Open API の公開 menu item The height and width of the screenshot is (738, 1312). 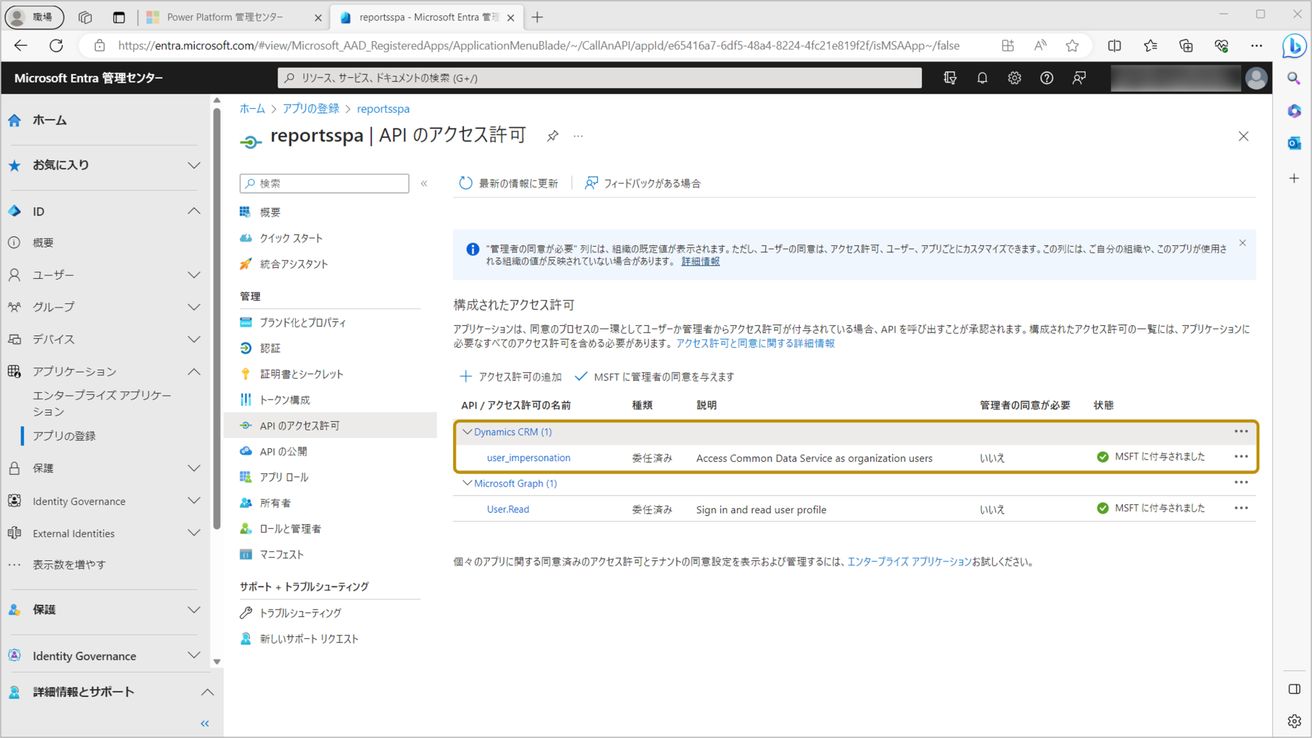[x=283, y=451]
